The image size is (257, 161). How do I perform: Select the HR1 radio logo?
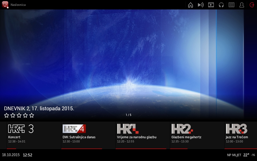[128, 129]
